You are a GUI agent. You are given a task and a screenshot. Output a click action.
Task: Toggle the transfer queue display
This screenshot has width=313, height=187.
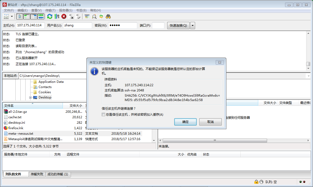41,16
